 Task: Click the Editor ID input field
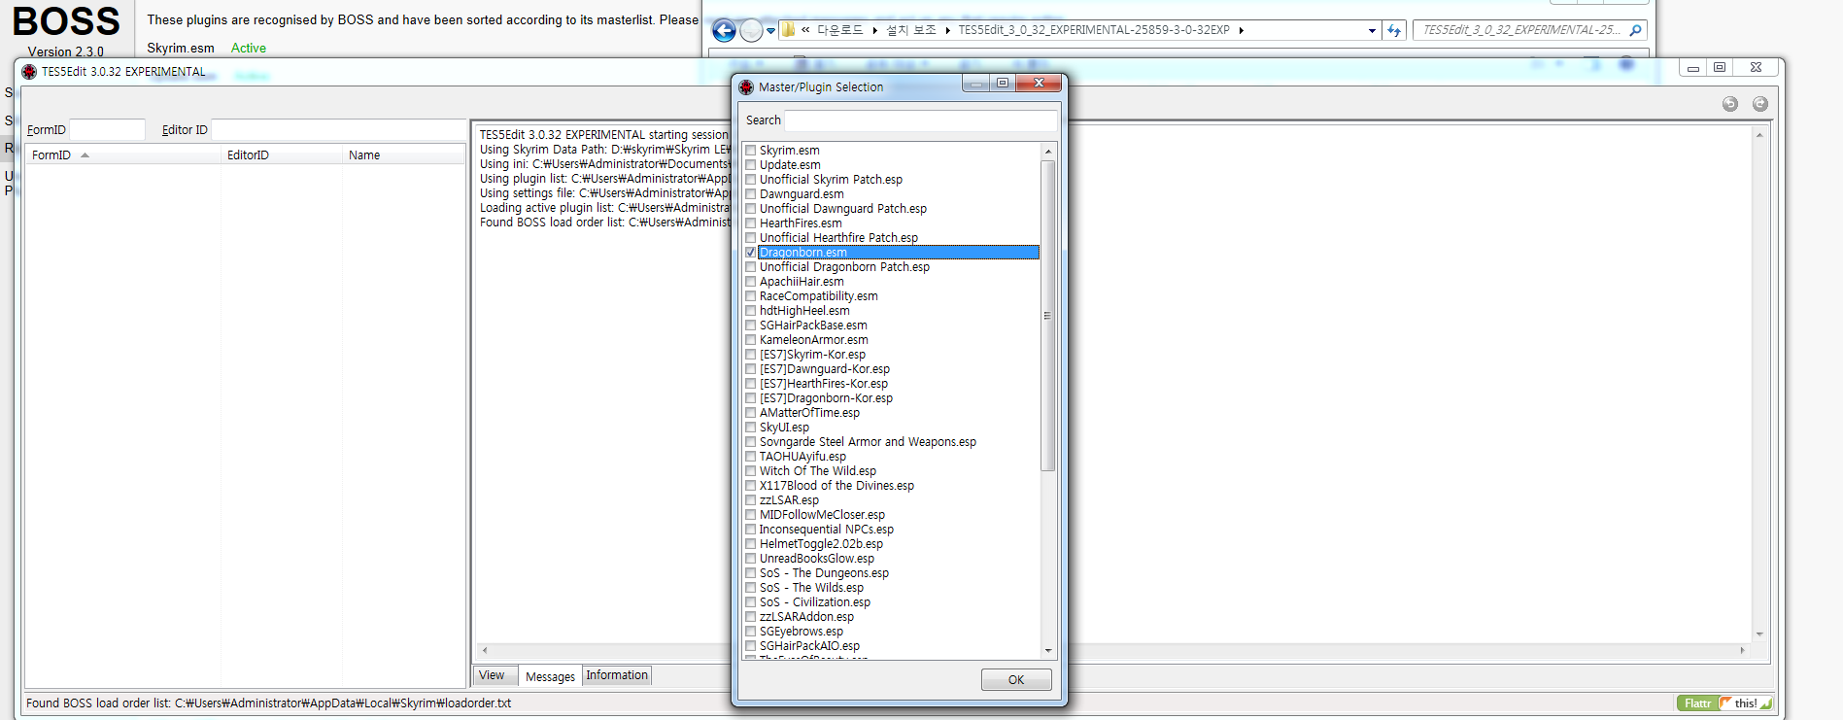338,129
